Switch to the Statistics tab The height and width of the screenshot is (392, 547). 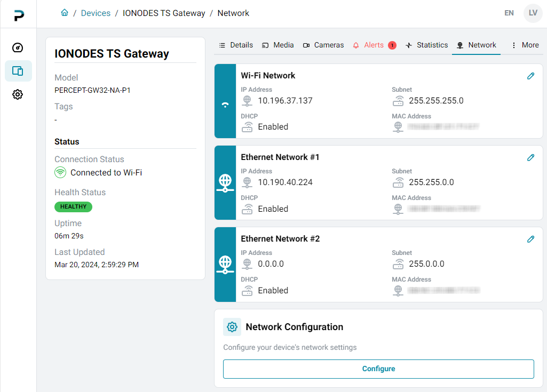[x=426, y=45]
